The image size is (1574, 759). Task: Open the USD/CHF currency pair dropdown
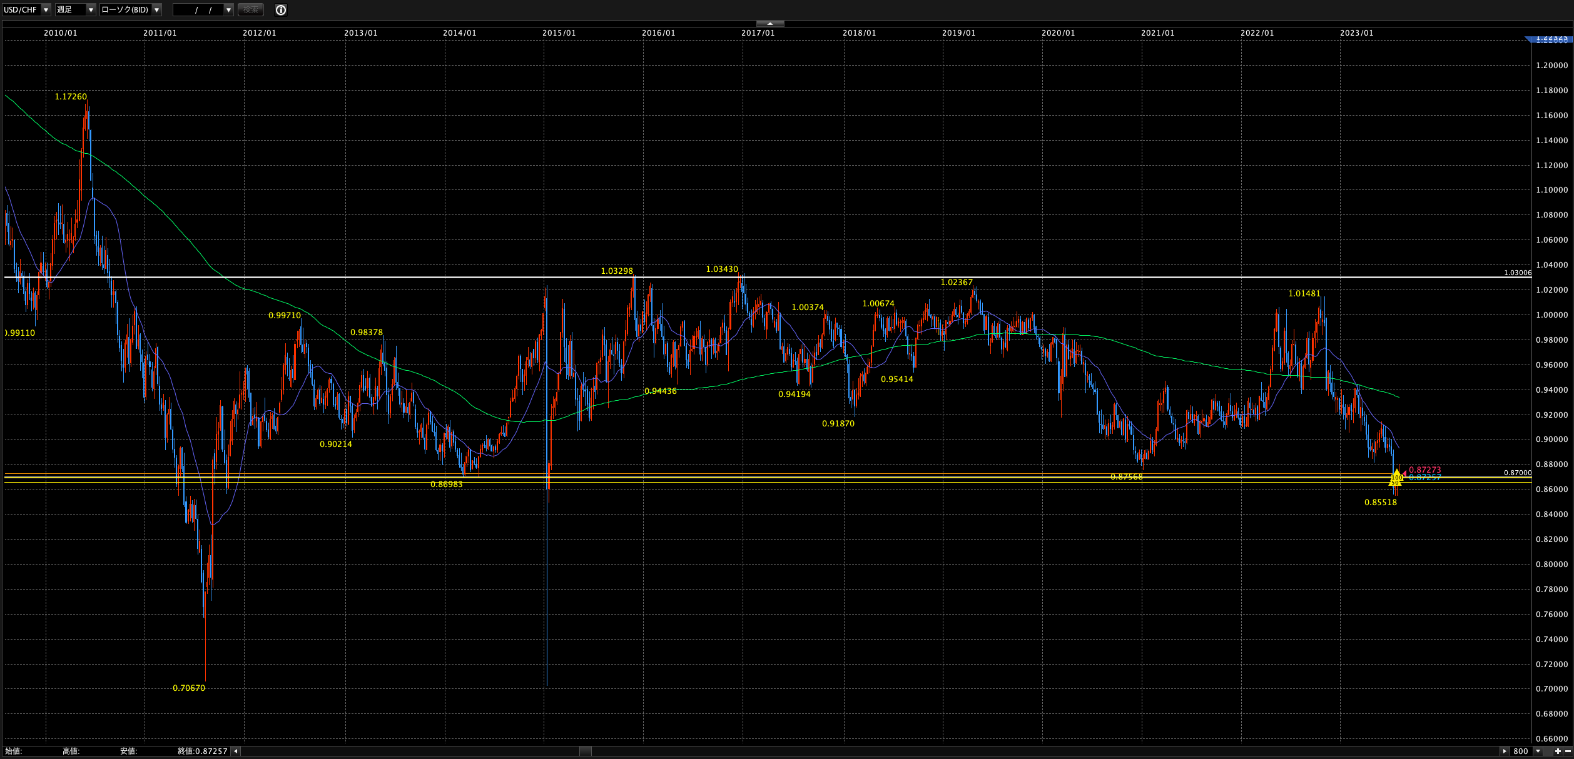pos(46,10)
